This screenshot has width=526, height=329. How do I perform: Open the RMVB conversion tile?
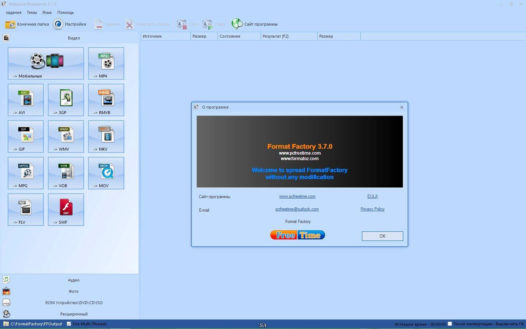pos(106,100)
